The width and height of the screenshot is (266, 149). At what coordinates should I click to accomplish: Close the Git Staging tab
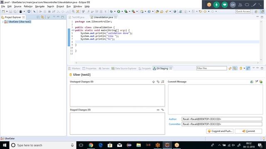(x=171, y=68)
